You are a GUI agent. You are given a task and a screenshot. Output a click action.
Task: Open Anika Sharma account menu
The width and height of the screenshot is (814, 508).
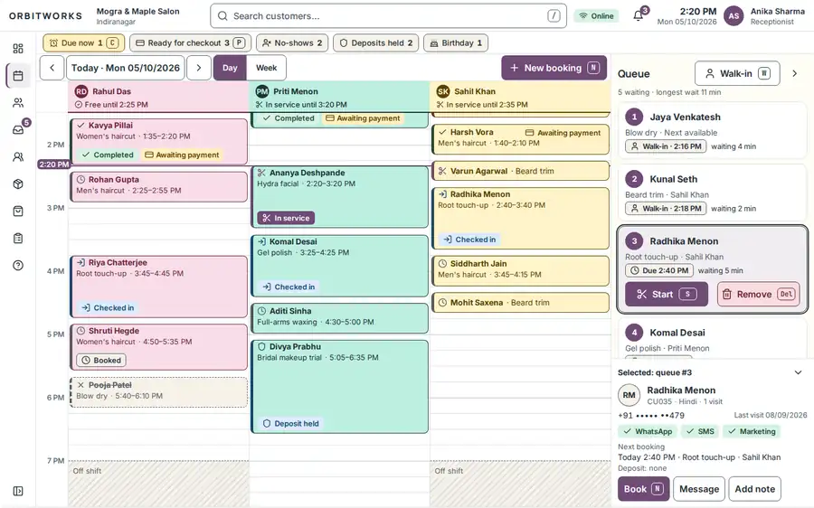point(777,16)
